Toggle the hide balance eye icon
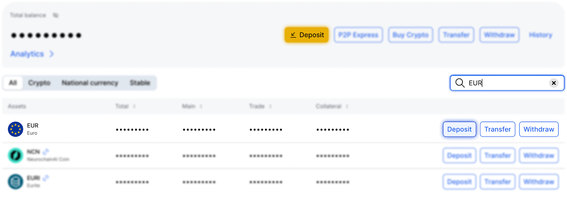Image resolution: width=567 pixels, height=214 pixels. point(56,15)
